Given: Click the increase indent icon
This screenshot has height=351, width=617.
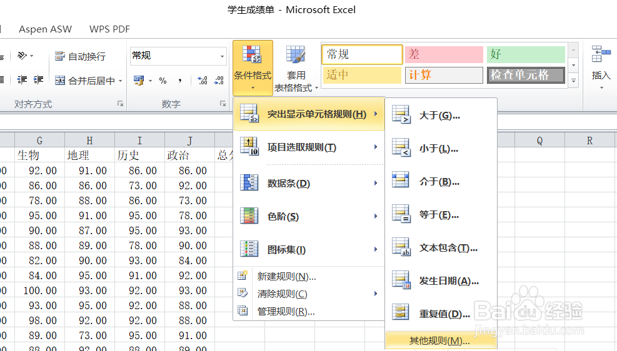Looking at the screenshot, I should pyautogui.click(x=38, y=80).
